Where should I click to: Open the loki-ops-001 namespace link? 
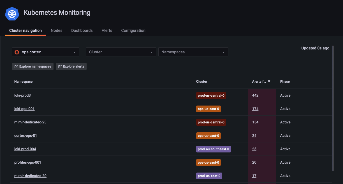pyautogui.click(x=24, y=109)
